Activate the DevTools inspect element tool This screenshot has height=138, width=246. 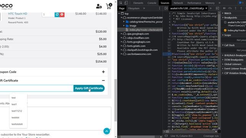click(120, 3)
